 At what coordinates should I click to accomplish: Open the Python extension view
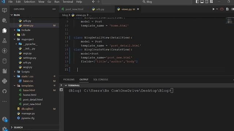4,81
